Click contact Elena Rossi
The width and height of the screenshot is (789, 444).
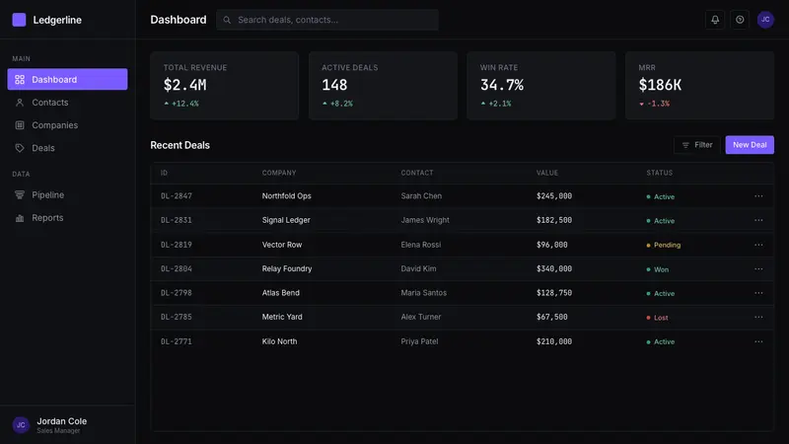(421, 245)
